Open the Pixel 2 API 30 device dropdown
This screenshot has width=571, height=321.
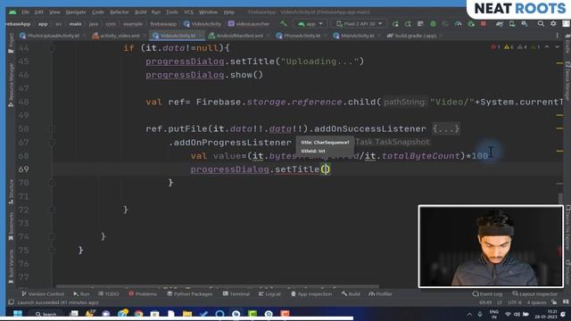[359, 24]
